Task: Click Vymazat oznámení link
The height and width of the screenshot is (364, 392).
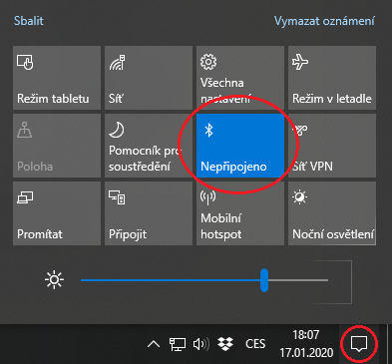Action: tap(324, 21)
